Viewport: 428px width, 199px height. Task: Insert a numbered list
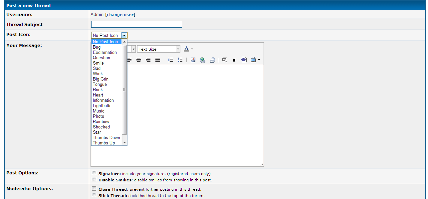(x=171, y=60)
